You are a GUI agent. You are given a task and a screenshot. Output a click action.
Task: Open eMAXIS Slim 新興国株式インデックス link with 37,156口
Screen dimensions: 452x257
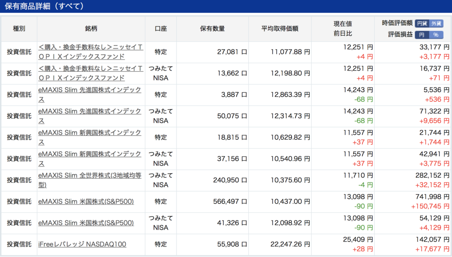point(90,159)
